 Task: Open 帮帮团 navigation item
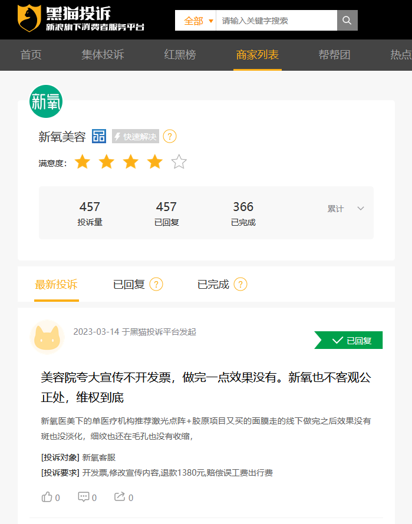tap(334, 55)
